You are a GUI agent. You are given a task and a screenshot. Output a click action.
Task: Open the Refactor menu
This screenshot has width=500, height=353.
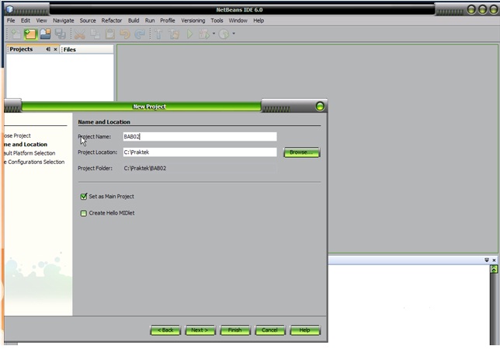112,20
